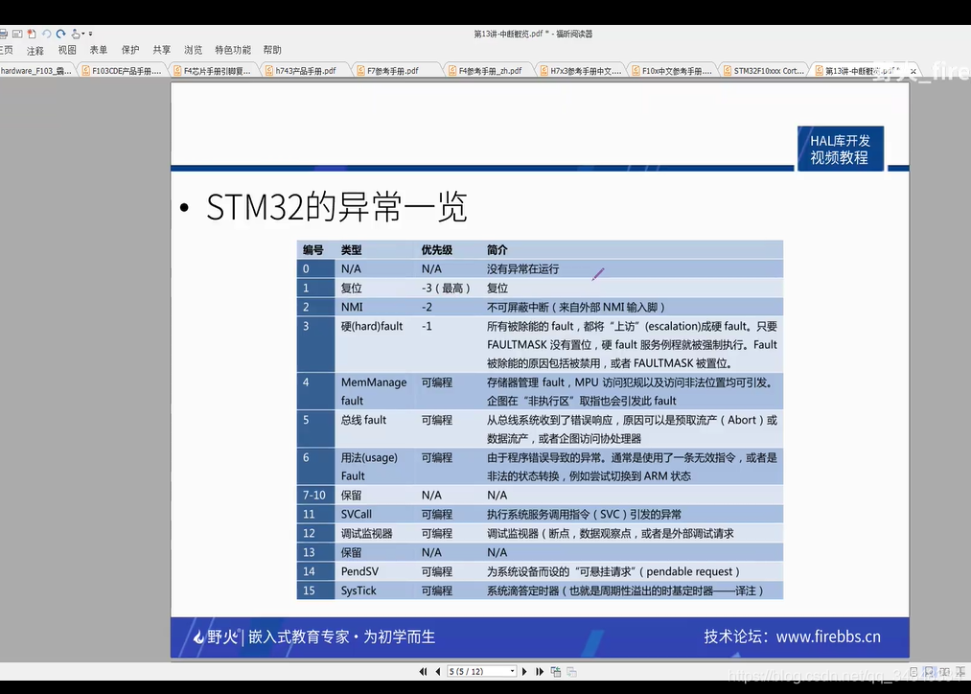Viewport: 971px width, 694px height.
Task: Click the previous view icon in status bar
Action: (556, 672)
